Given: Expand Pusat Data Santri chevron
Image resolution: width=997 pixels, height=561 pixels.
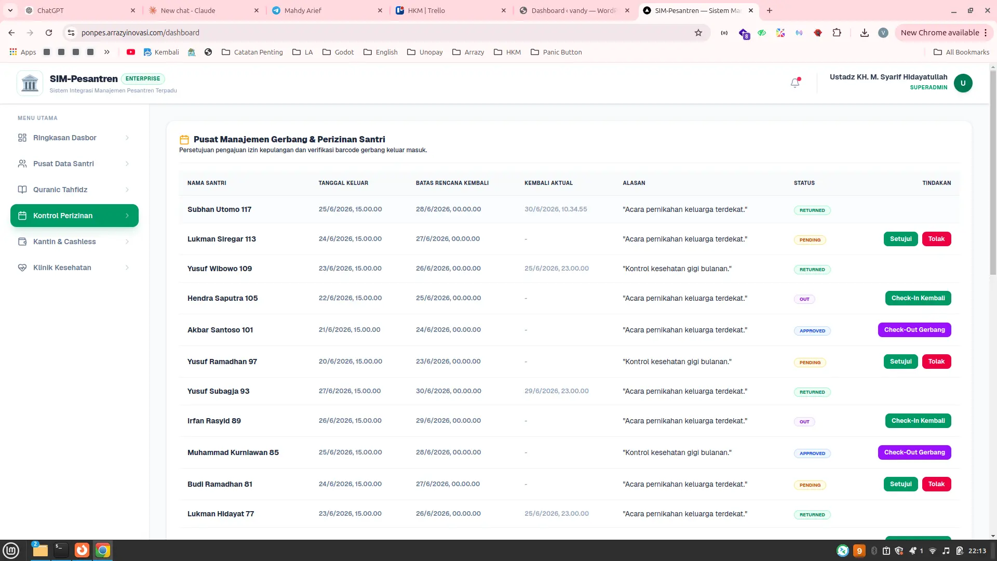Looking at the screenshot, I should point(127,164).
